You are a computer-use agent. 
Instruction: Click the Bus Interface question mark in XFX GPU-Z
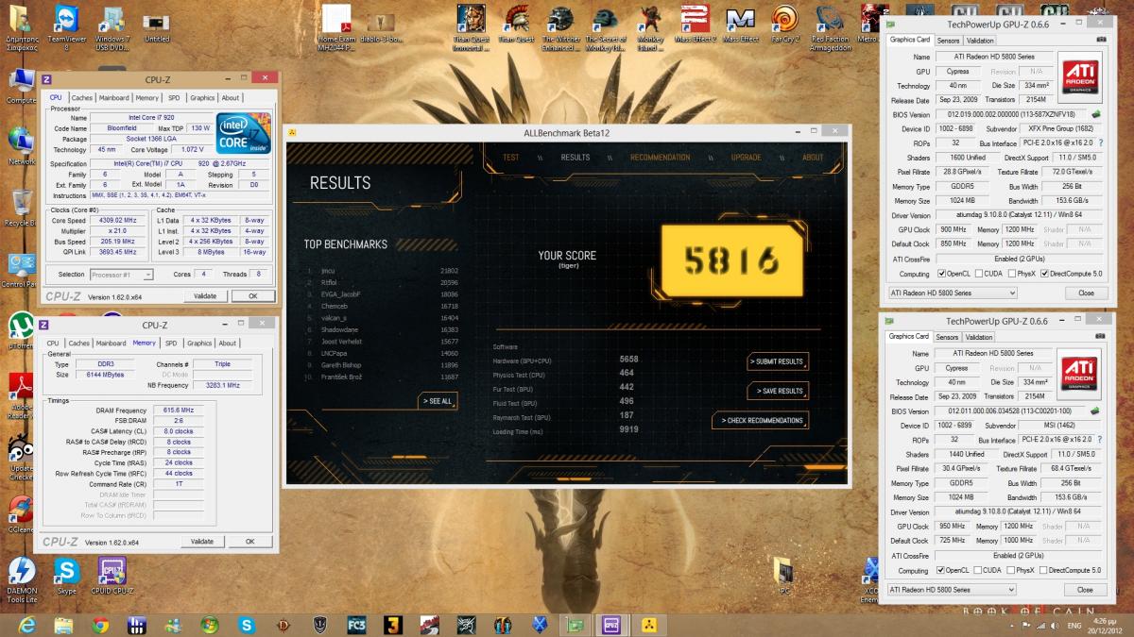click(1101, 142)
